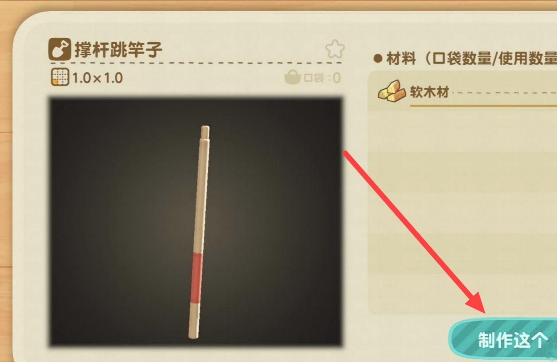Click the 1.0×1.0 size text
The width and height of the screenshot is (557, 362).
coord(98,78)
